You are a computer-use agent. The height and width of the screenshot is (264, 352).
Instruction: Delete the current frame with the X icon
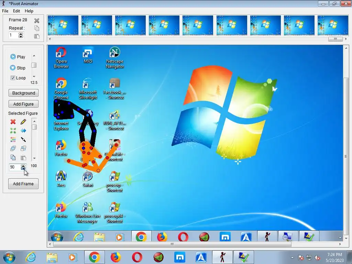37,21
